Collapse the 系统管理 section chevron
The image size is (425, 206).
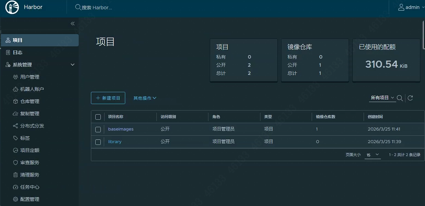click(x=73, y=65)
